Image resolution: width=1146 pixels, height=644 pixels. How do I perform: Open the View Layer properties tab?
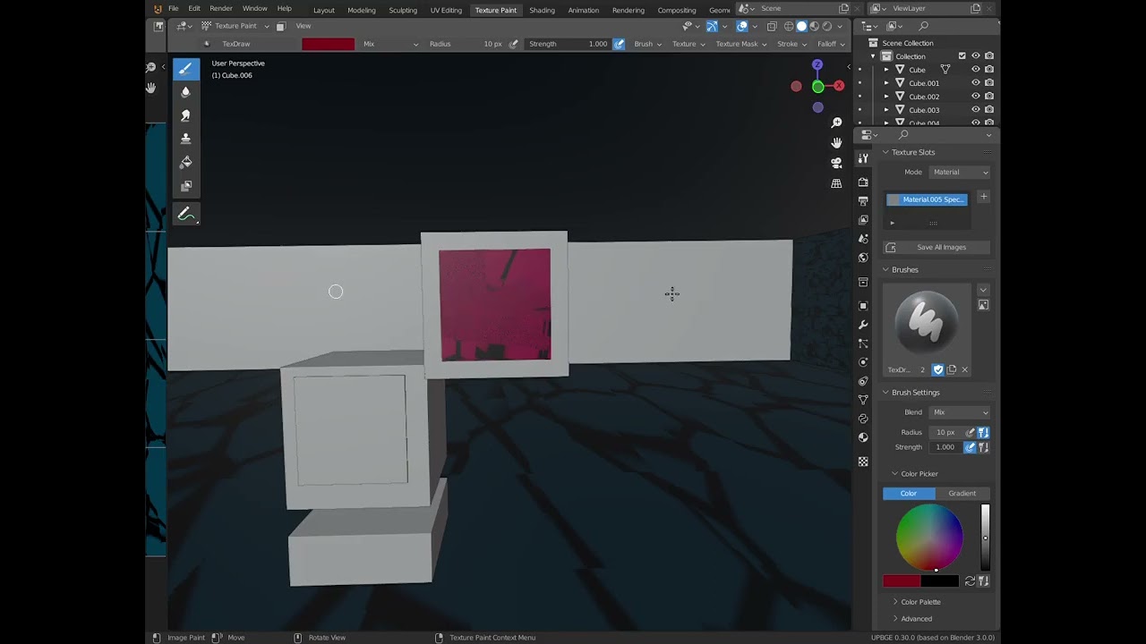click(x=863, y=220)
